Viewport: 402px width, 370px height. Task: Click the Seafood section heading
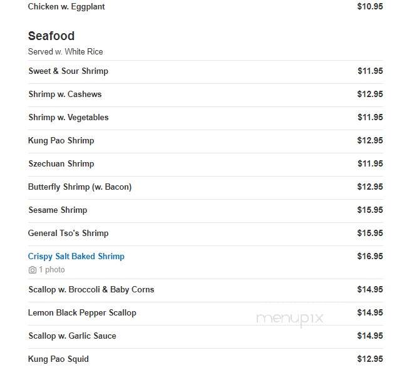[51, 36]
